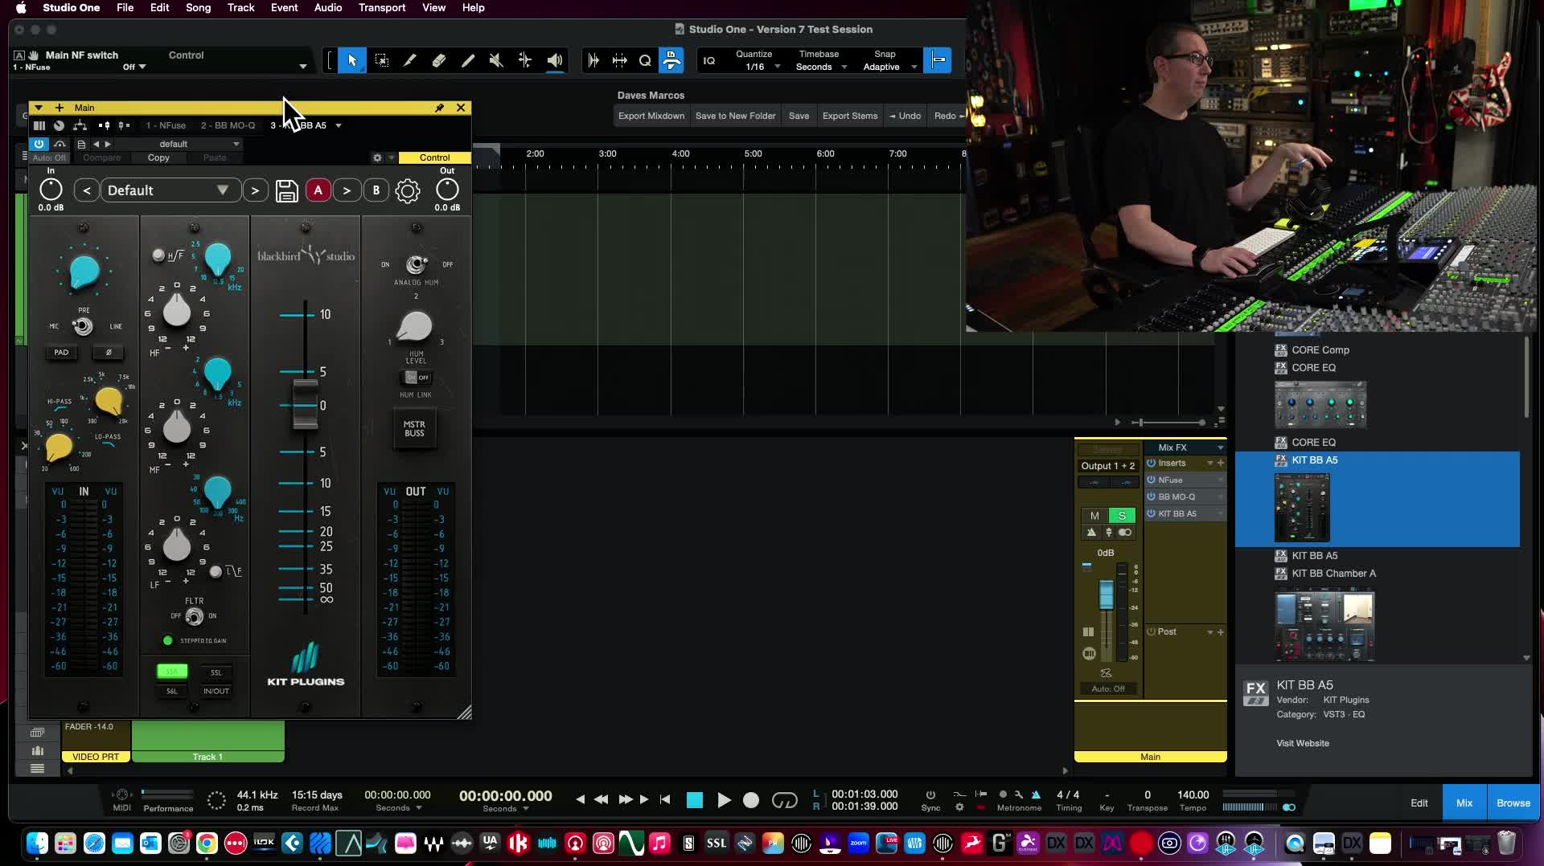Click the timeline zoom slider

pos(1169,423)
